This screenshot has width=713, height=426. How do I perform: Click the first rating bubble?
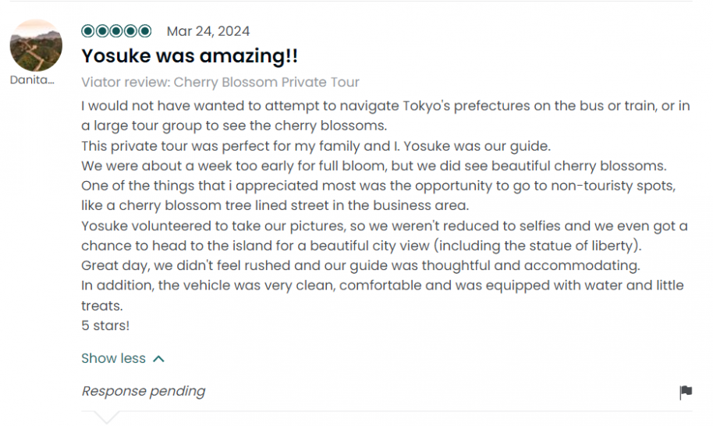coord(88,31)
